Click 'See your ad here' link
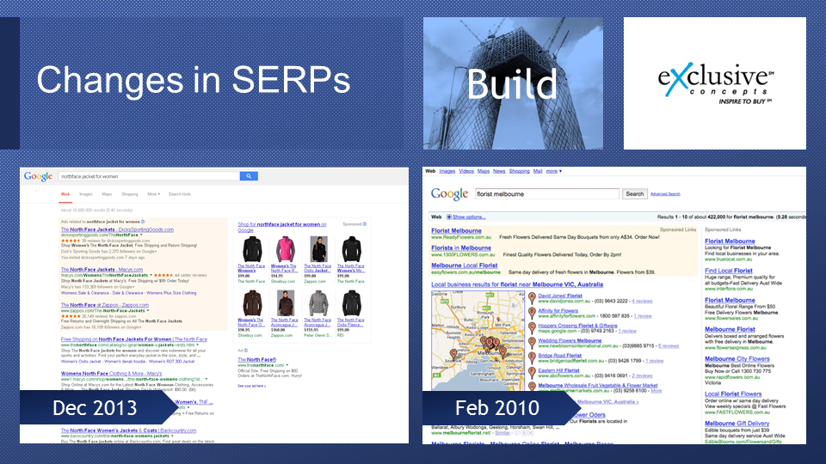 251,386
